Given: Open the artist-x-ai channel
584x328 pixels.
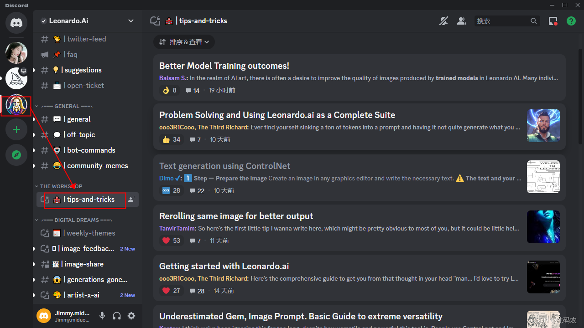Looking at the screenshot, I should pyautogui.click(x=88, y=295).
